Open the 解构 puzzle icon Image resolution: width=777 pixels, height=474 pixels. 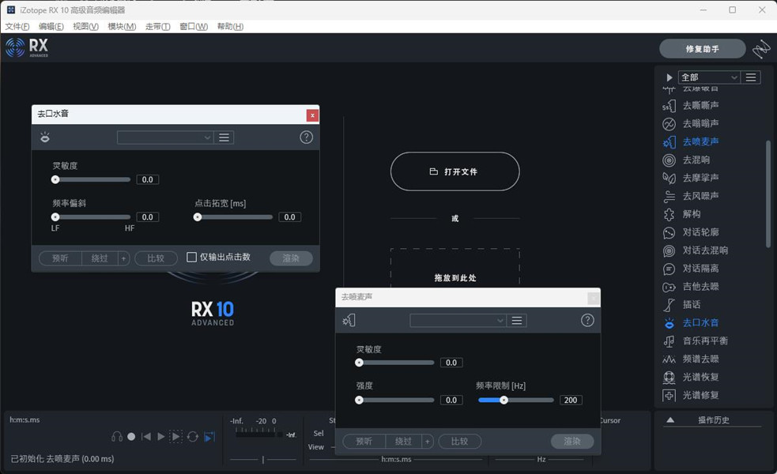click(x=669, y=214)
